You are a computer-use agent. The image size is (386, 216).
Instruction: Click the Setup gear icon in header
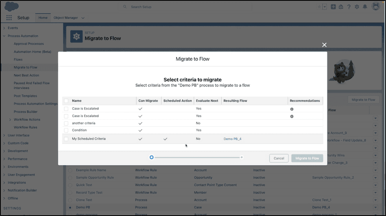pos(357,7)
